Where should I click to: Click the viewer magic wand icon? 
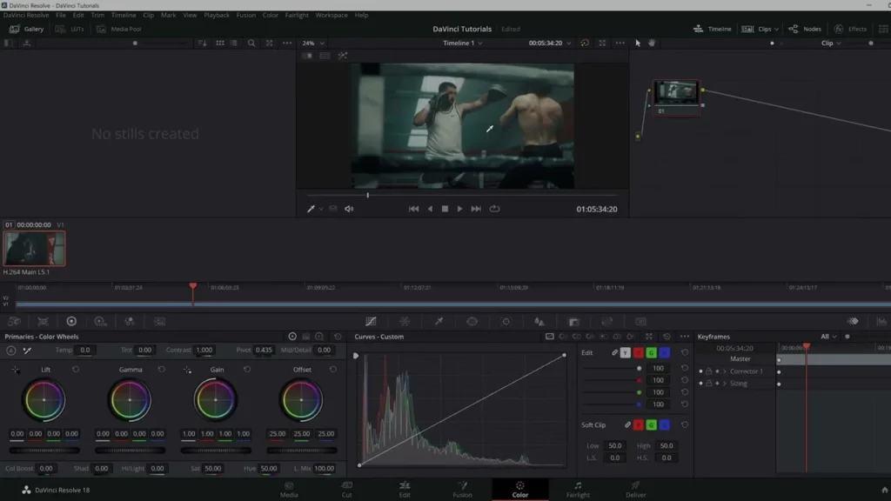click(343, 56)
